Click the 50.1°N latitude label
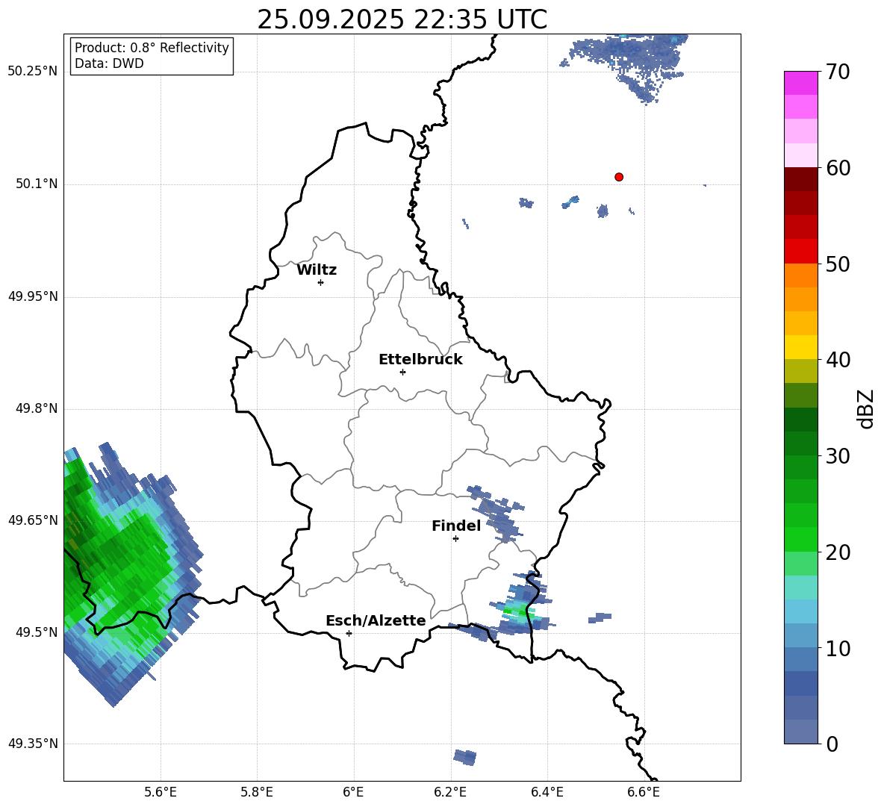 [37, 184]
